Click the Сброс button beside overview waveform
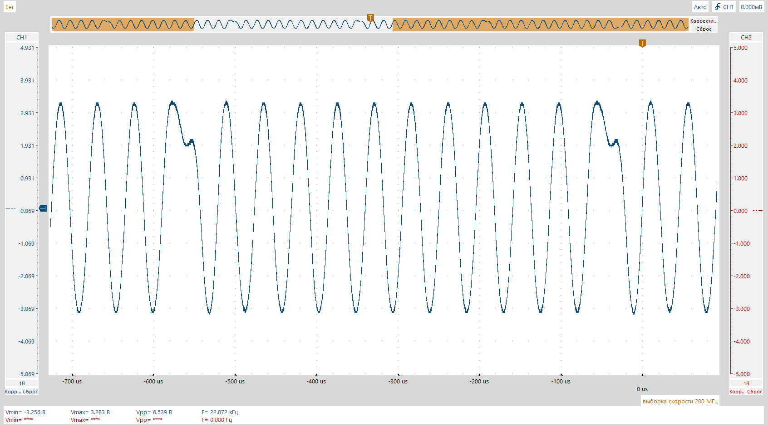This screenshot has width=768, height=426. (704, 29)
